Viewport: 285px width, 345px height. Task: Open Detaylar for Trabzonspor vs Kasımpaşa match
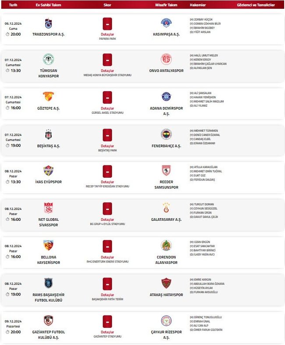coord(107,33)
